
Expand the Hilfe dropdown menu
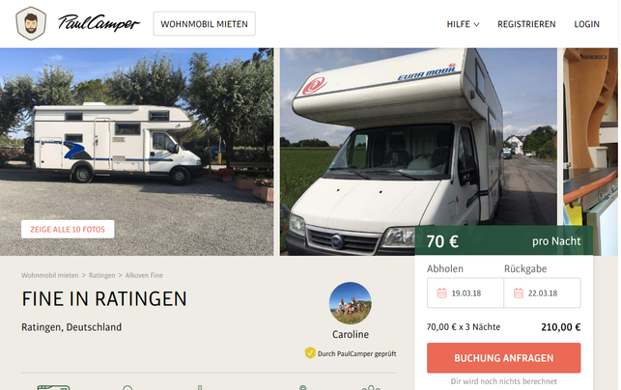(463, 24)
